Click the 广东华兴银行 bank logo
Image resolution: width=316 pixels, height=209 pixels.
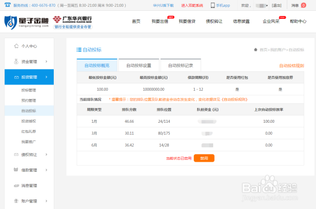73,19
